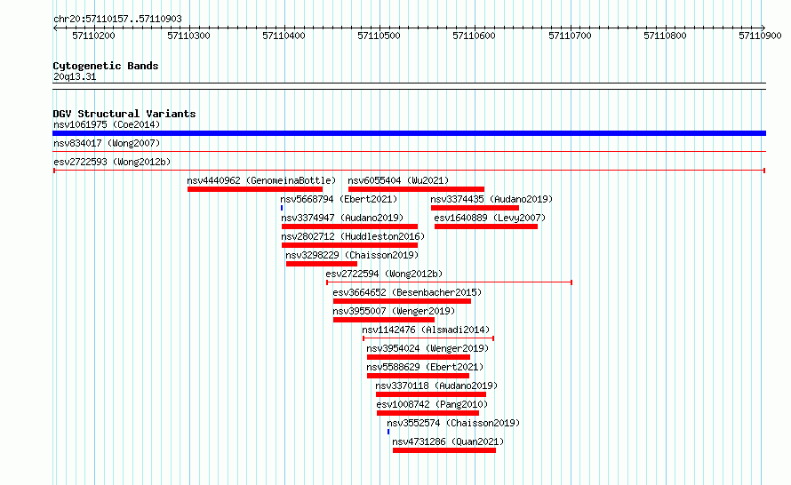Select the red bar under esv1640889
This screenshot has width=791, height=485.
[486, 227]
